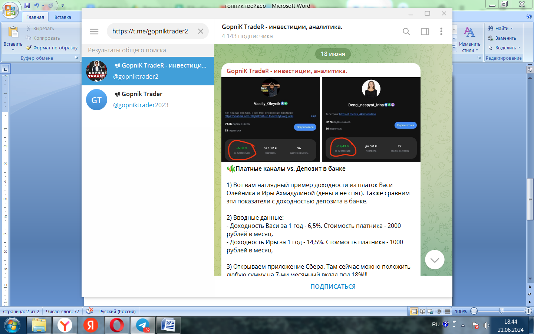Open the Styles group dialog launcher

pos(479,58)
